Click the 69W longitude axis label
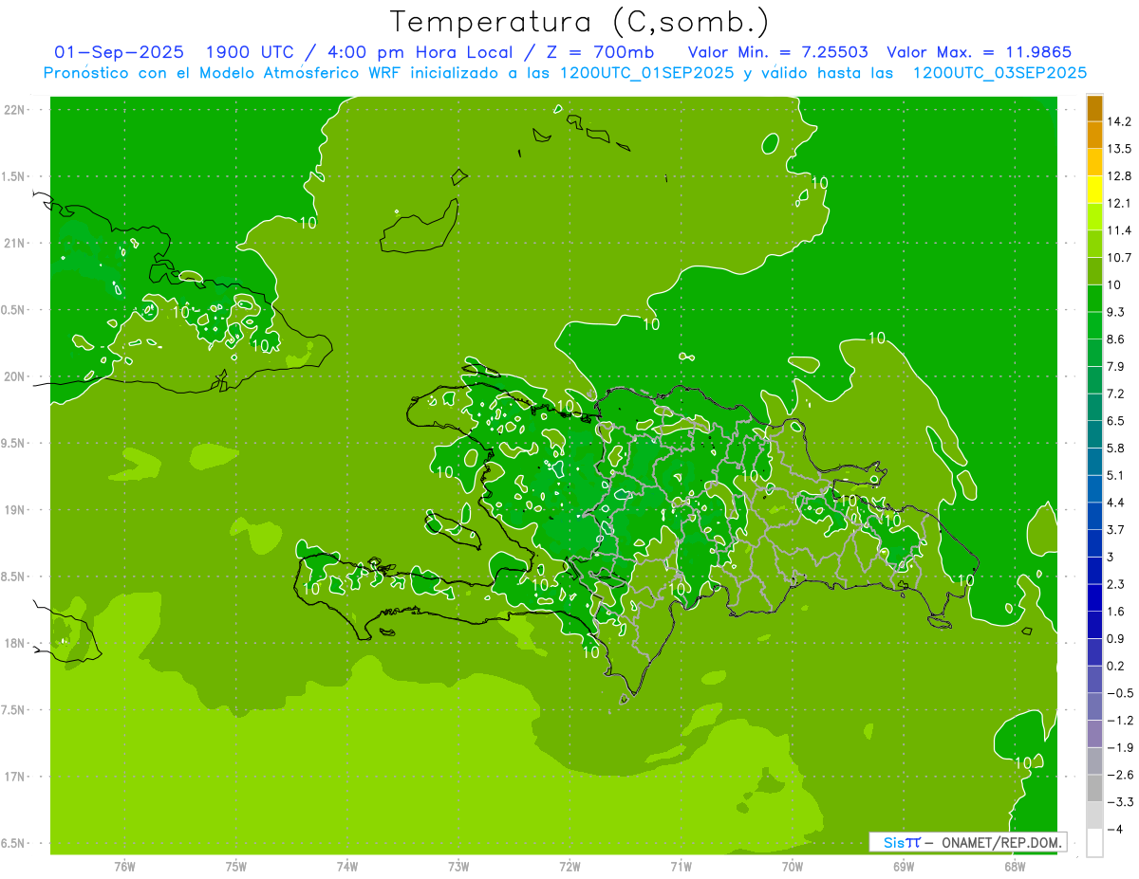Viewport: 1139px width, 879px height. pyautogui.click(x=904, y=867)
